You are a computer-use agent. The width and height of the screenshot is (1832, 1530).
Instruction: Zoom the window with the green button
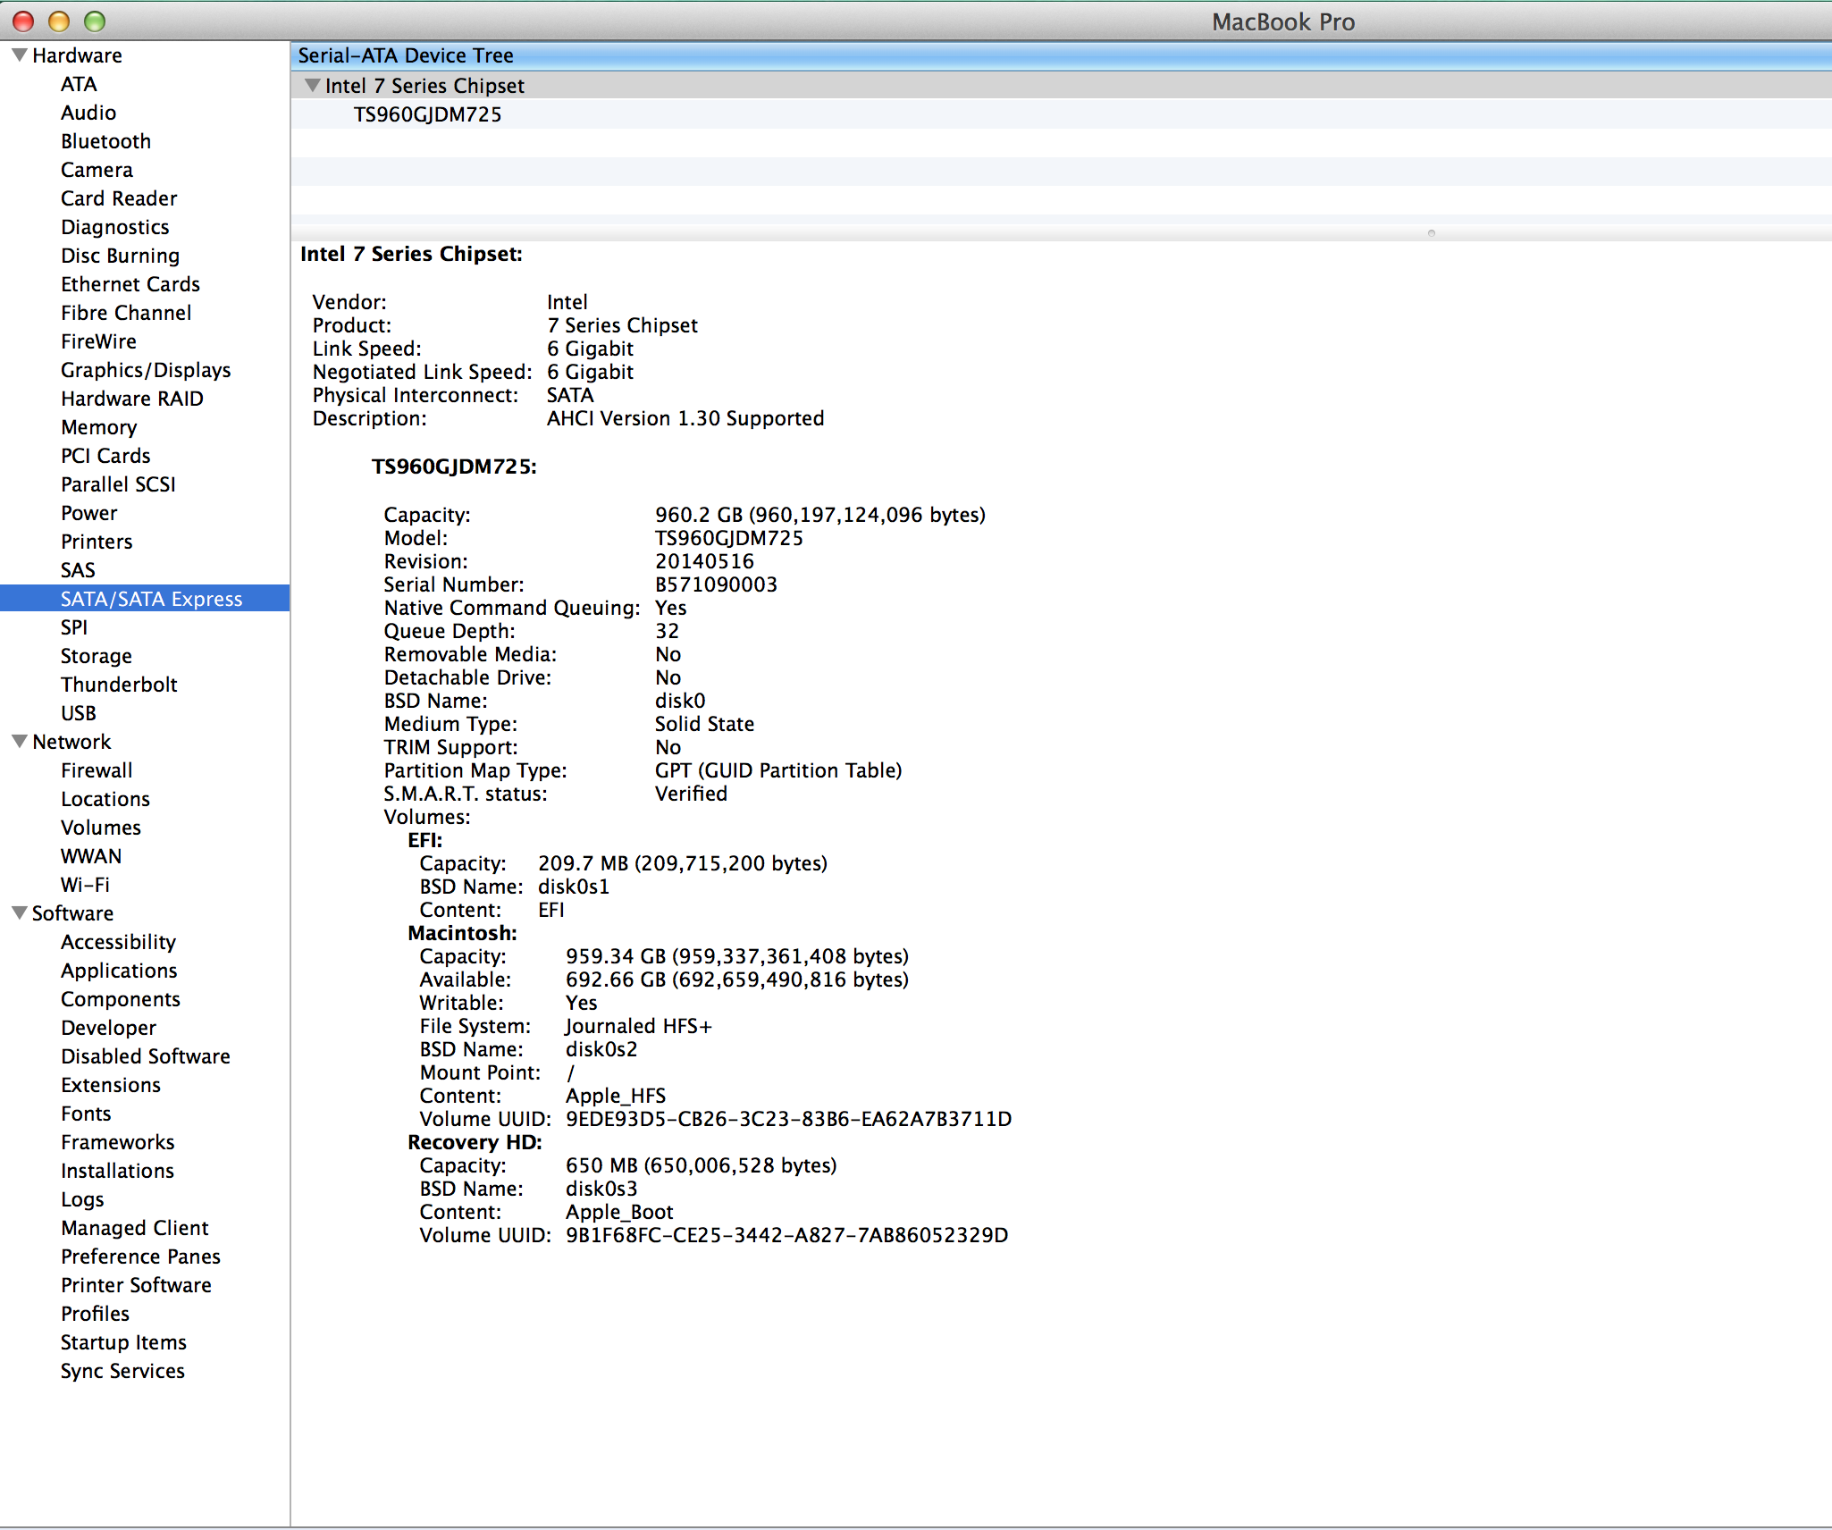click(95, 21)
